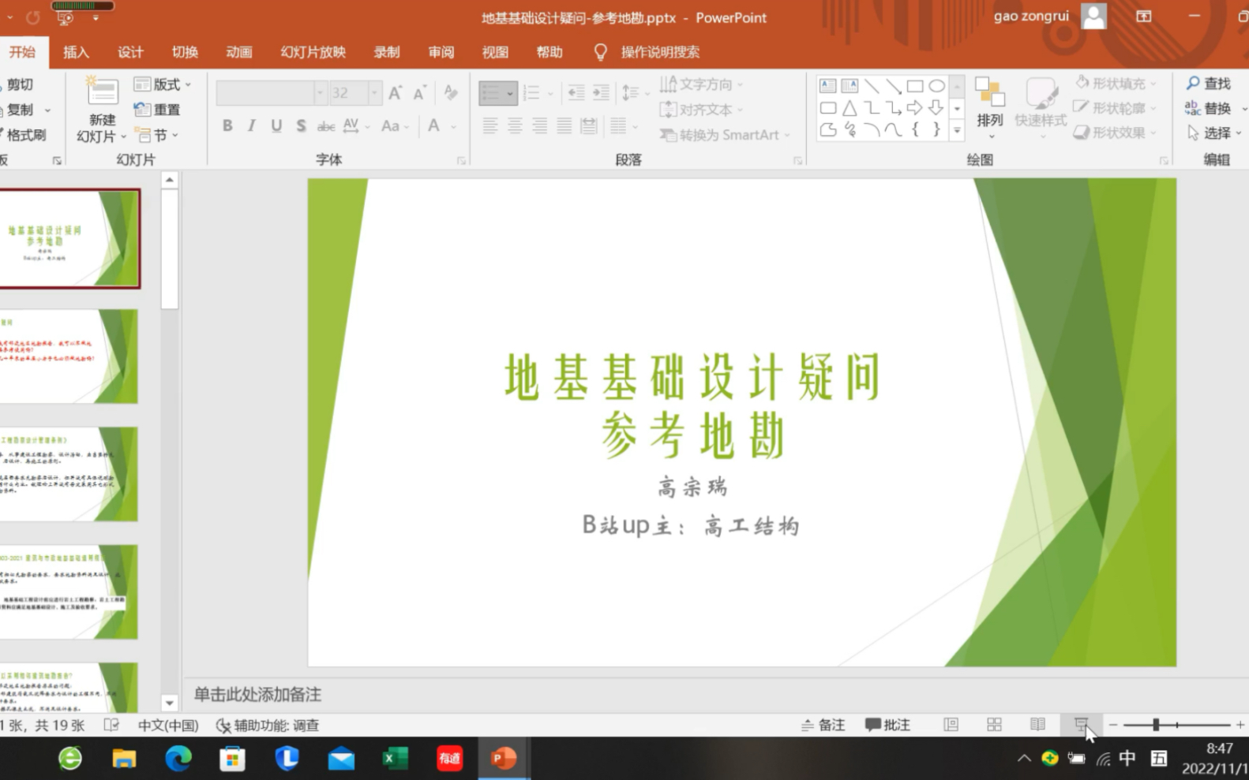Click Replace (替换) button
This screenshot has height=780, width=1249.
click(1209, 108)
